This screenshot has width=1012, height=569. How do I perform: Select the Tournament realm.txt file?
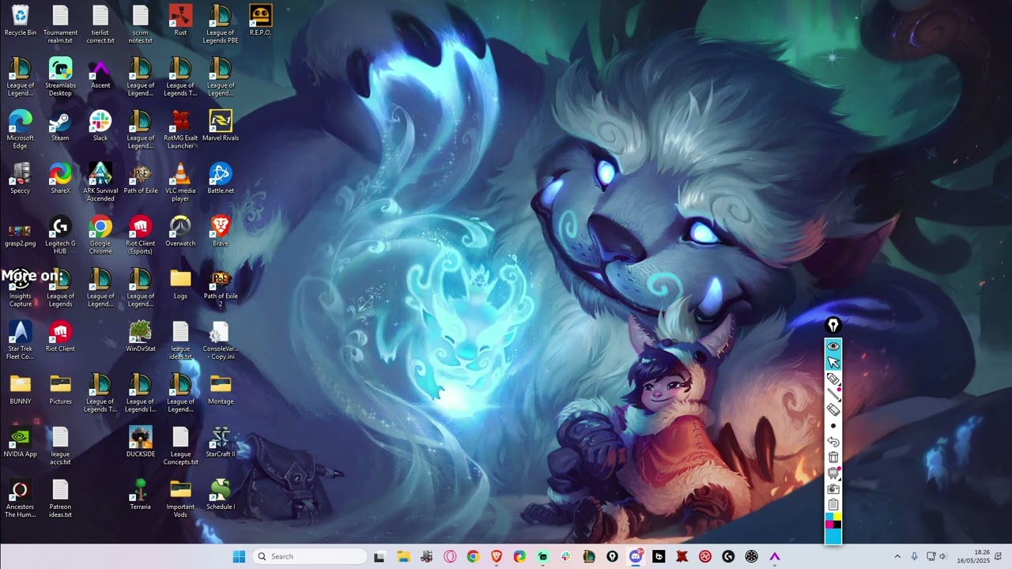(60, 24)
